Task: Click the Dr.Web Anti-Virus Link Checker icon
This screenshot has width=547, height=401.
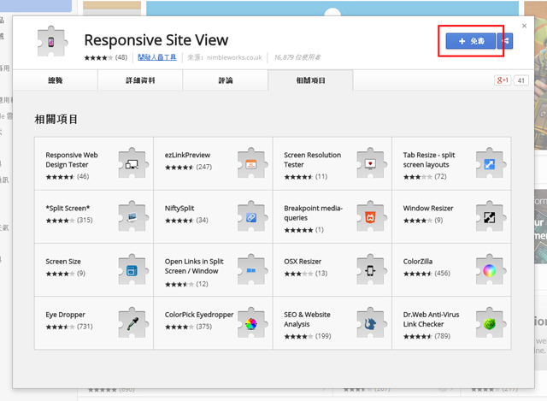Action: pos(491,323)
